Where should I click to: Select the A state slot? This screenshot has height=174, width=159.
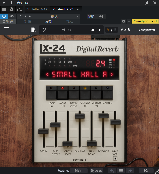pyautogui.click(x=108, y=30)
